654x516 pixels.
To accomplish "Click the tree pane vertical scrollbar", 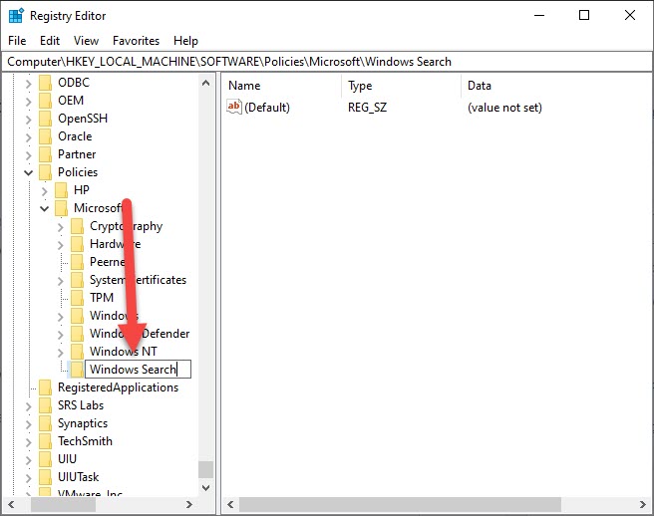I will coord(205,299).
